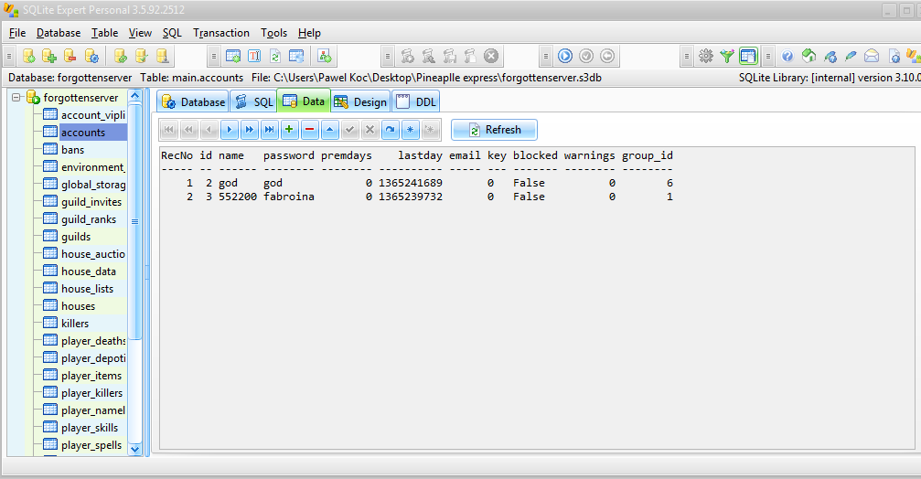The image size is (921, 479).
Task: Open the Table menu
Action: coord(104,33)
